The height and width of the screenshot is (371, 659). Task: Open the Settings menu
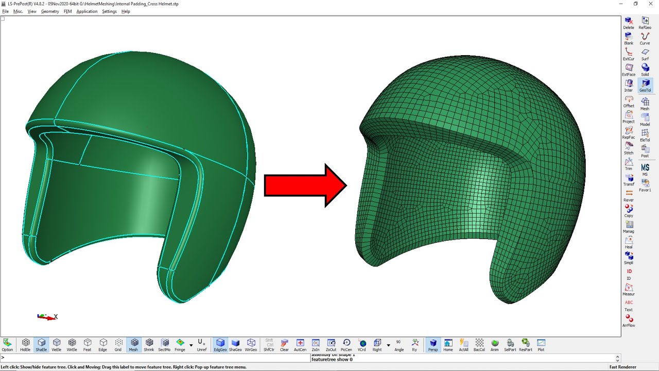[x=109, y=11]
